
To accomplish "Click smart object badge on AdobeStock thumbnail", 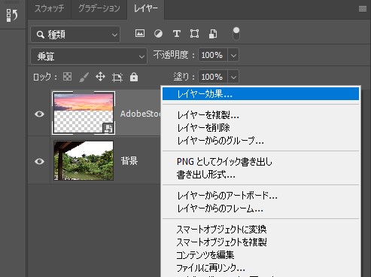I will pos(108,128).
